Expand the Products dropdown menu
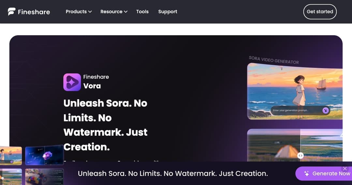Screen dimensions: 352x185 tap(79, 11)
